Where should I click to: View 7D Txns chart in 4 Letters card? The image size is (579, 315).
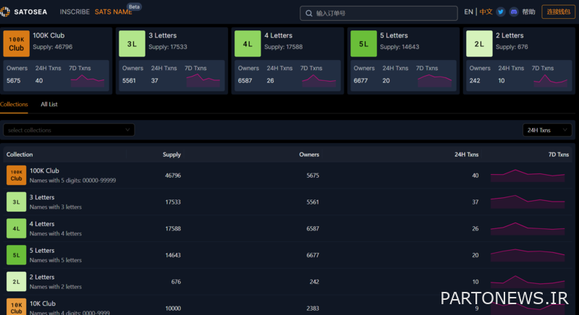click(319, 80)
